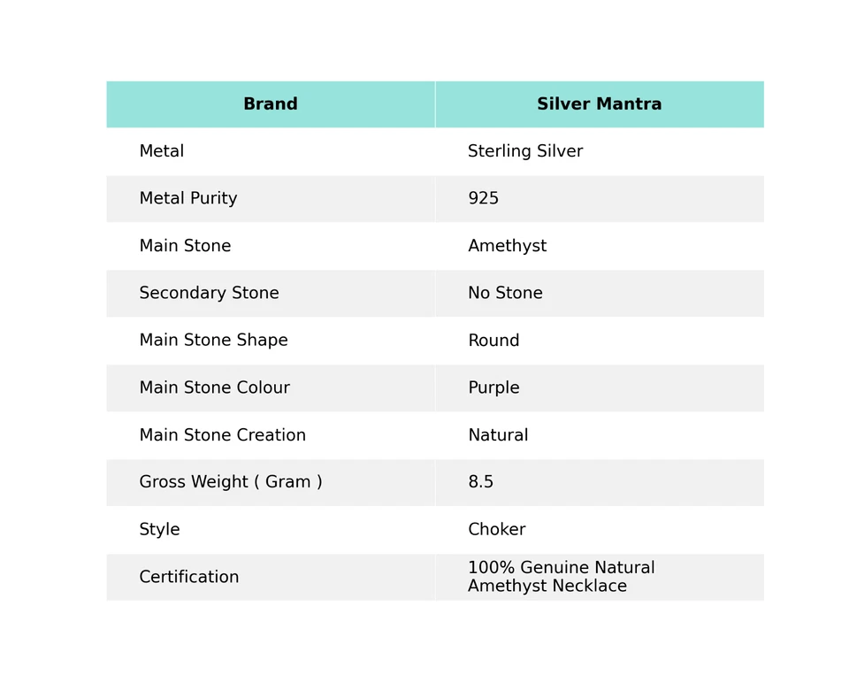Select the Secondary Stone label
The height and width of the screenshot is (675, 849).
click(209, 294)
